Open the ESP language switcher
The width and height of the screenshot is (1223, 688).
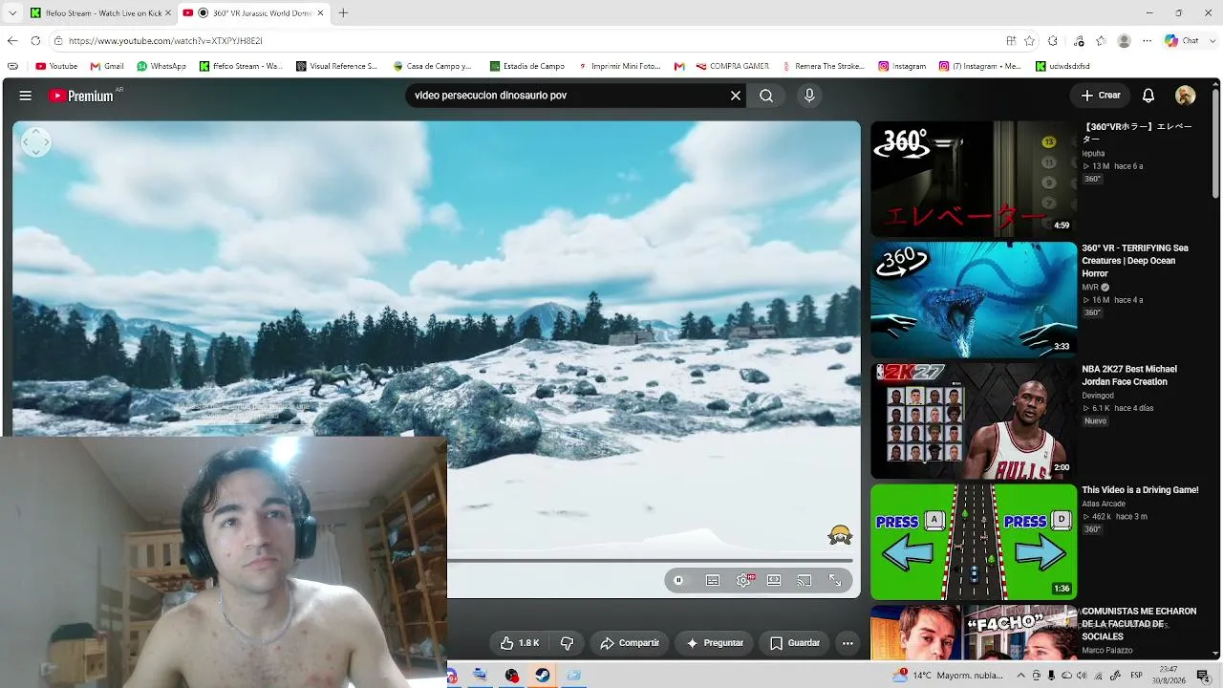pyautogui.click(x=1136, y=676)
